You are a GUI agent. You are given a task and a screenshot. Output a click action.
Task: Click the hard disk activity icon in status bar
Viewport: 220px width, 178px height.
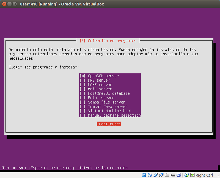(x=144, y=175)
